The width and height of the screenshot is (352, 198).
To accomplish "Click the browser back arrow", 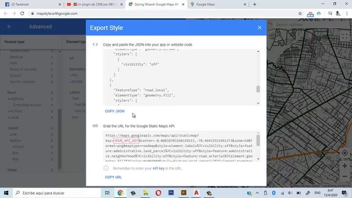I will click(5, 13).
